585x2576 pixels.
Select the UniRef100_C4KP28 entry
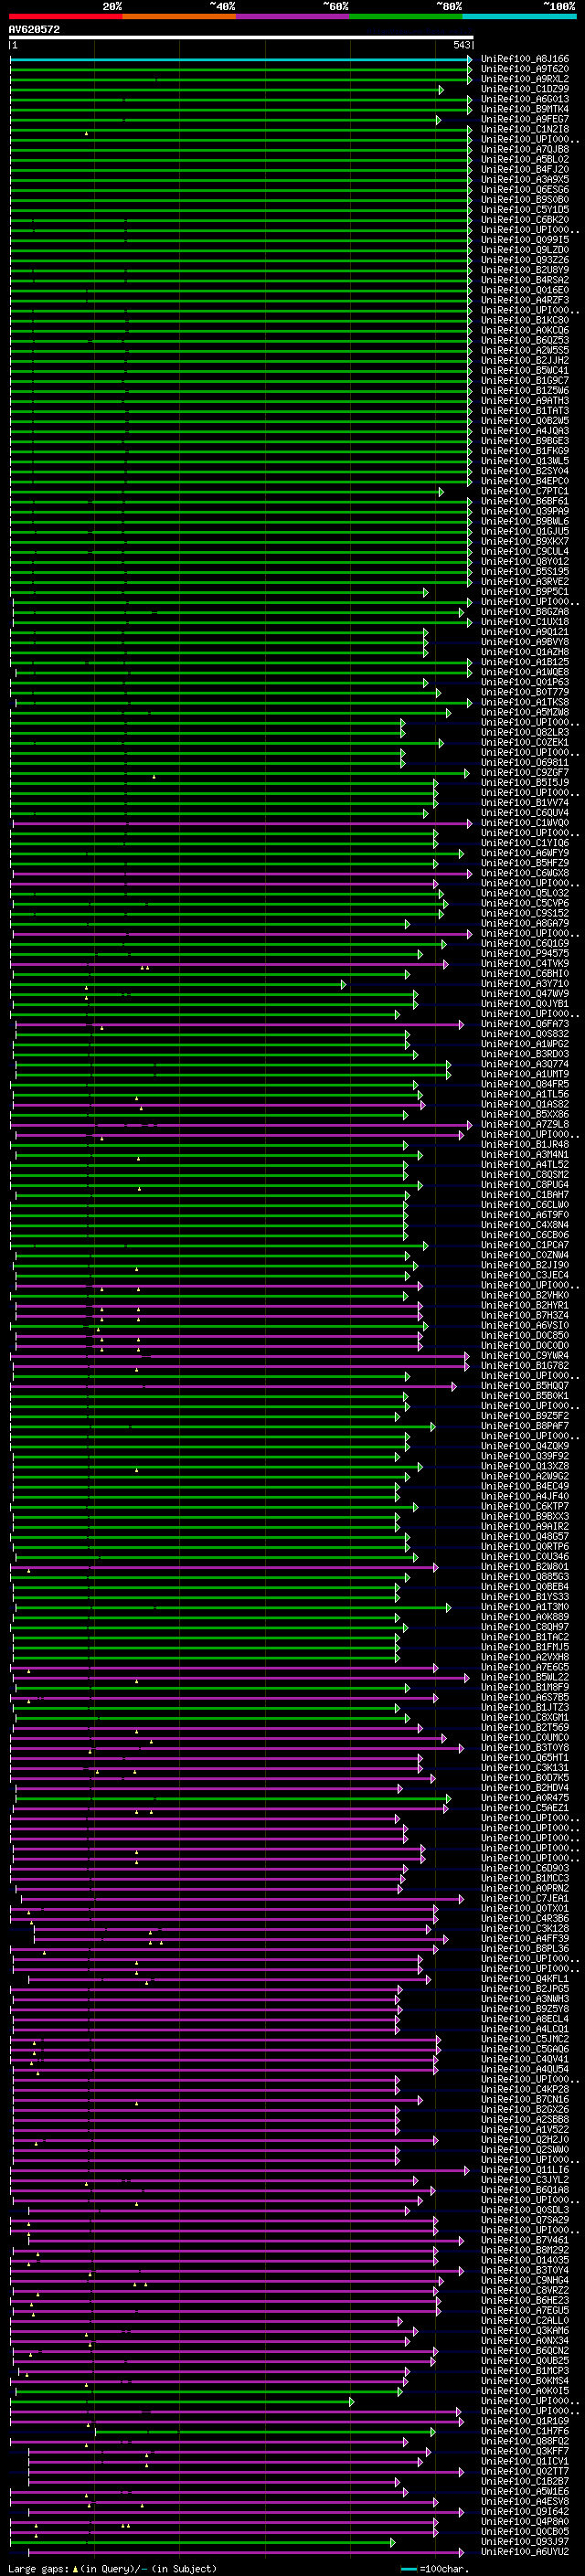[x=524, y=2089]
